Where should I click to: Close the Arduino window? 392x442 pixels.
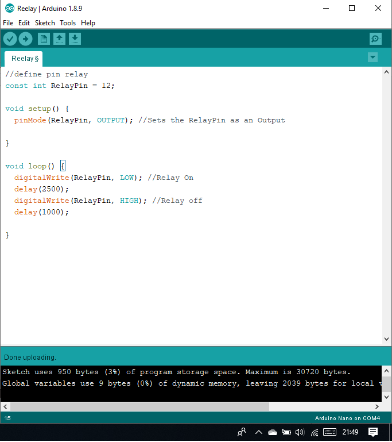[x=378, y=9]
